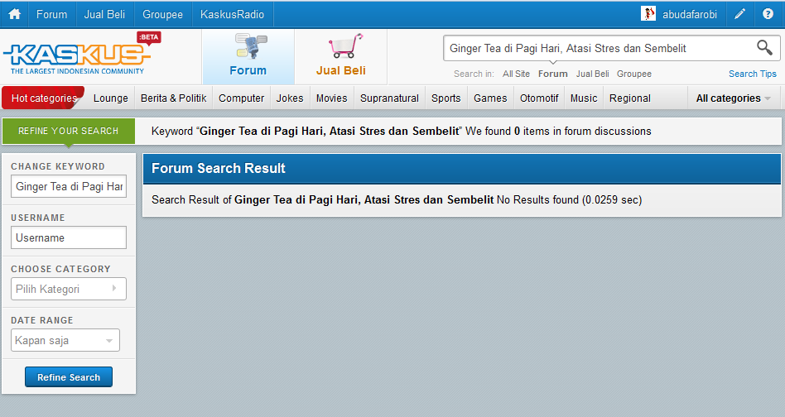Open the Pilih Kategori dropdown
This screenshot has width=785, height=417.
point(69,289)
